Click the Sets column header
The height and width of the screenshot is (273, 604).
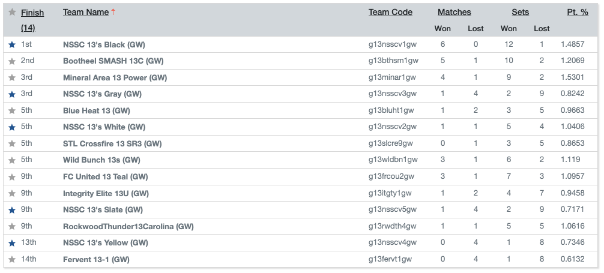click(520, 13)
